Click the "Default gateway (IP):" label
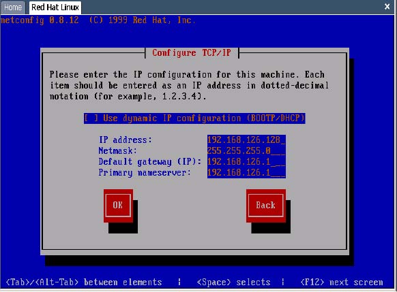397x292 pixels. click(x=150, y=162)
